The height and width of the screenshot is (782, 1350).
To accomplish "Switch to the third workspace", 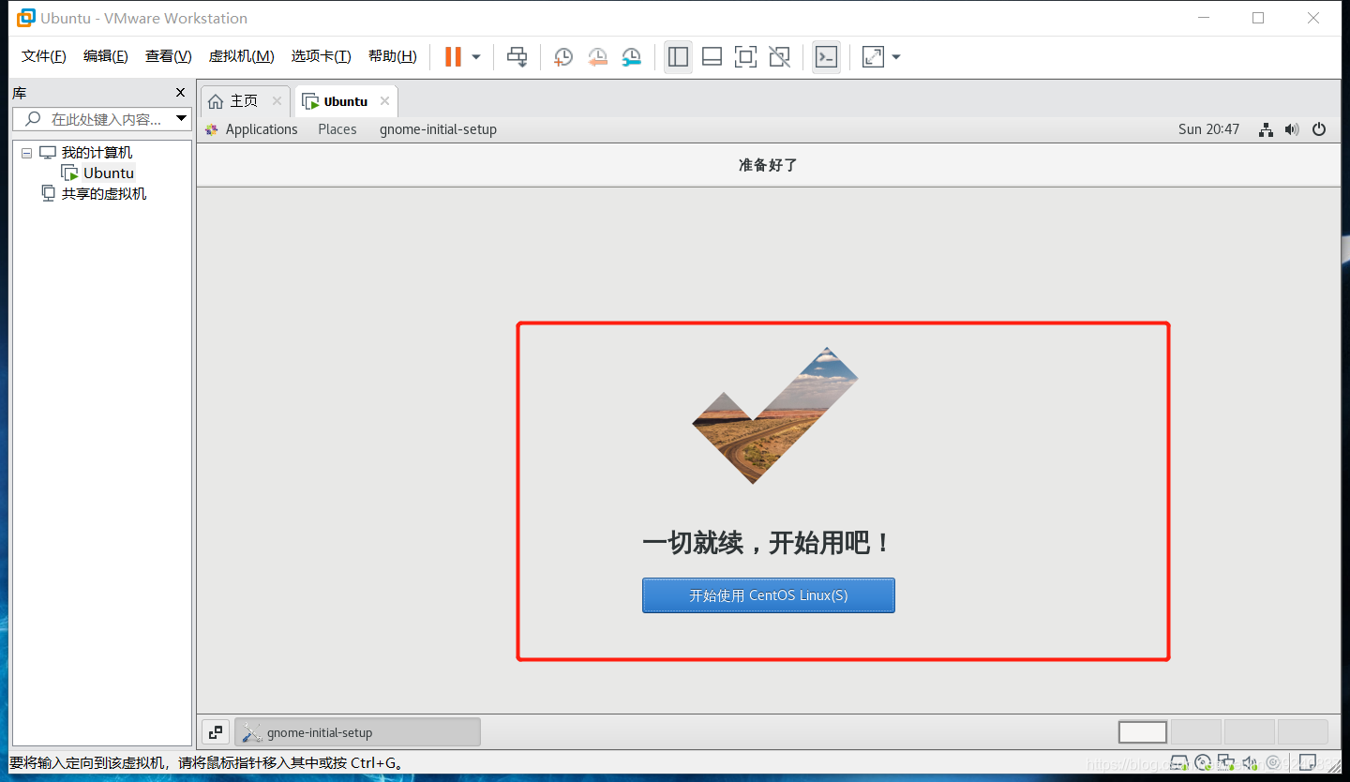I will pos(1250,732).
